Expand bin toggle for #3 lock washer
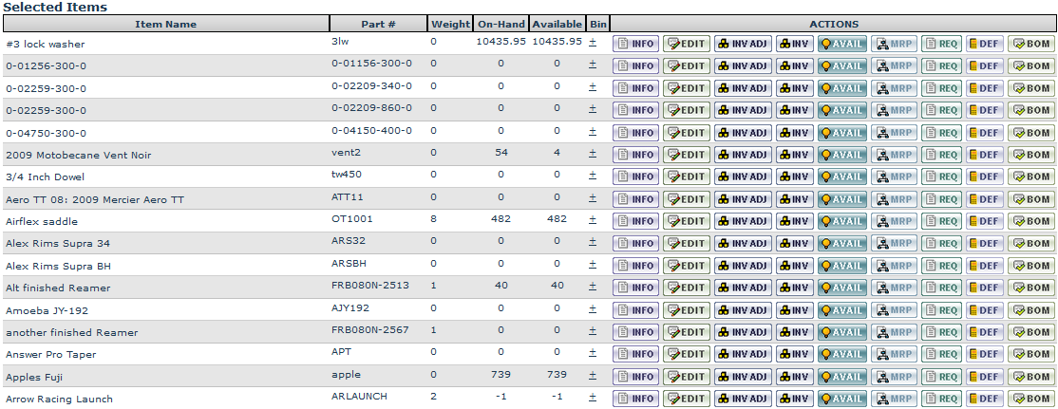The width and height of the screenshot is (1058, 409). tap(593, 42)
